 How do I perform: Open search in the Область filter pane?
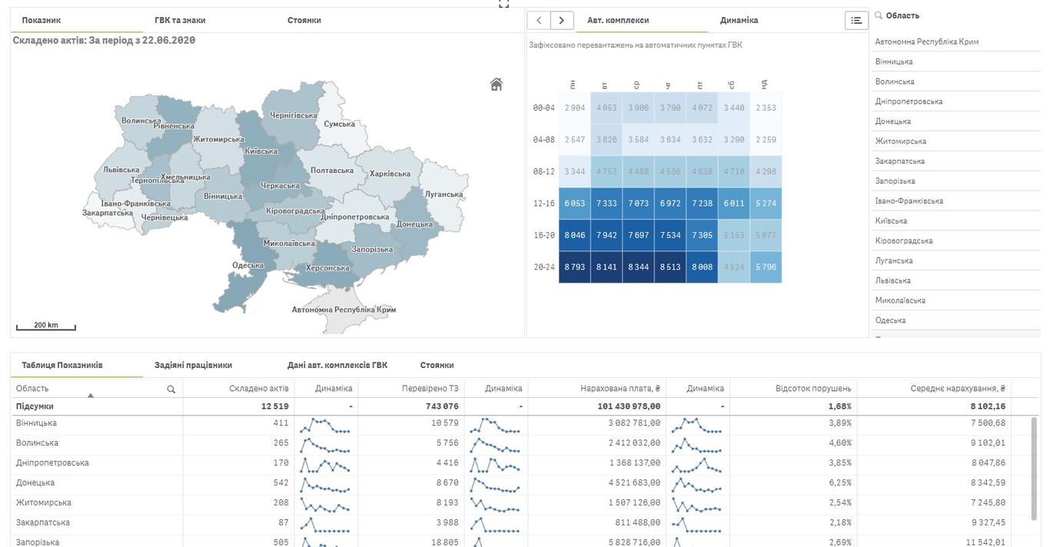coord(879,15)
